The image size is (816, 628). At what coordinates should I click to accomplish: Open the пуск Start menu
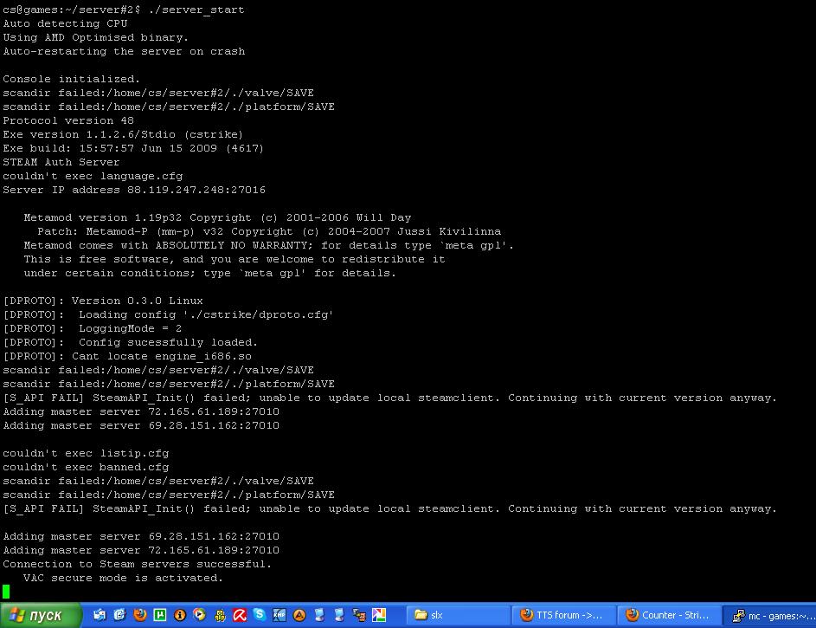pyautogui.click(x=41, y=615)
